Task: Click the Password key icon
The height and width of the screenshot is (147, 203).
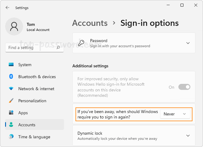Action: pyautogui.click(x=81, y=43)
